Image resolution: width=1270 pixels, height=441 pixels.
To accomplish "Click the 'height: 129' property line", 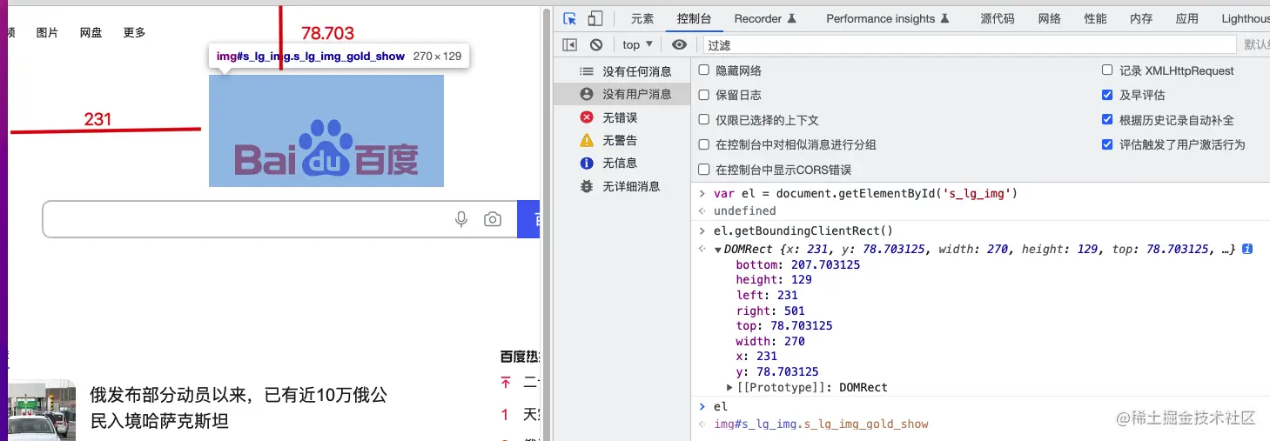I will [774, 279].
